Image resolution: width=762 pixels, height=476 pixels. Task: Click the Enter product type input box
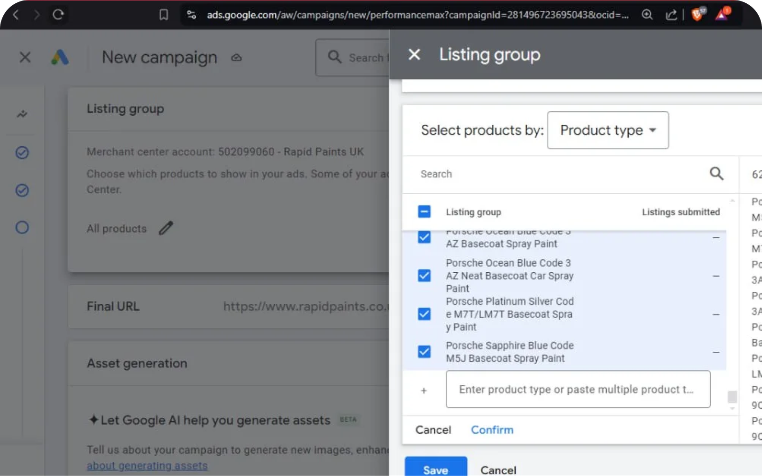578,389
